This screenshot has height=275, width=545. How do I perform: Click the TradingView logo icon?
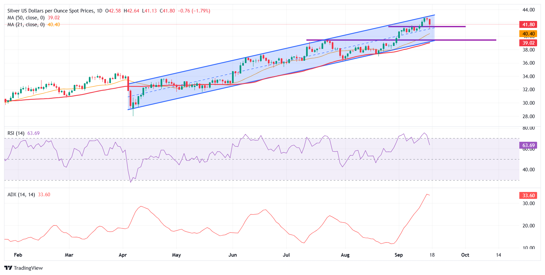click(x=9, y=268)
